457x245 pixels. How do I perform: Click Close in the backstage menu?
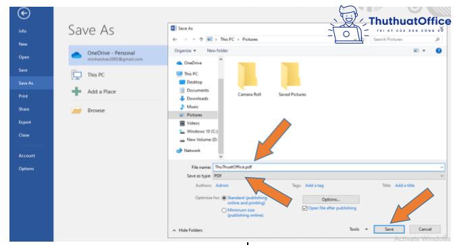pos(24,135)
